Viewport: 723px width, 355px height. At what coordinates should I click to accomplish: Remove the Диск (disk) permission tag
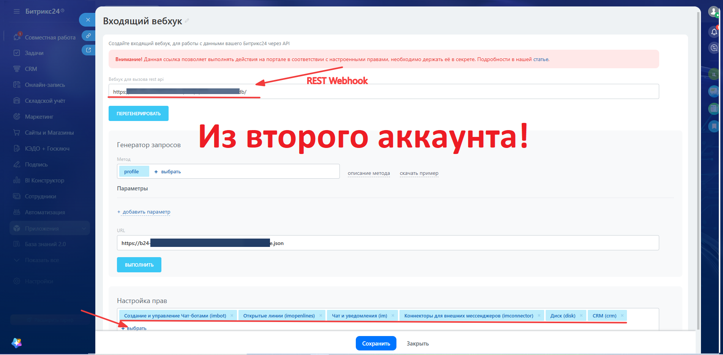click(x=581, y=316)
